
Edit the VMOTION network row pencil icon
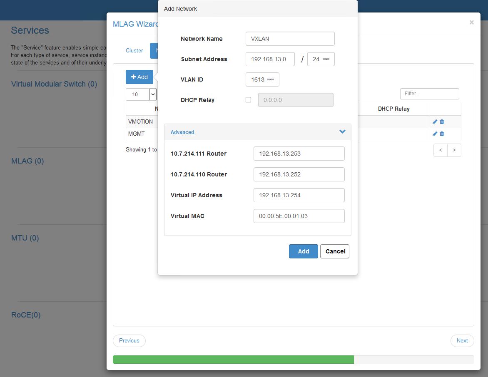(x=435, y=122)
